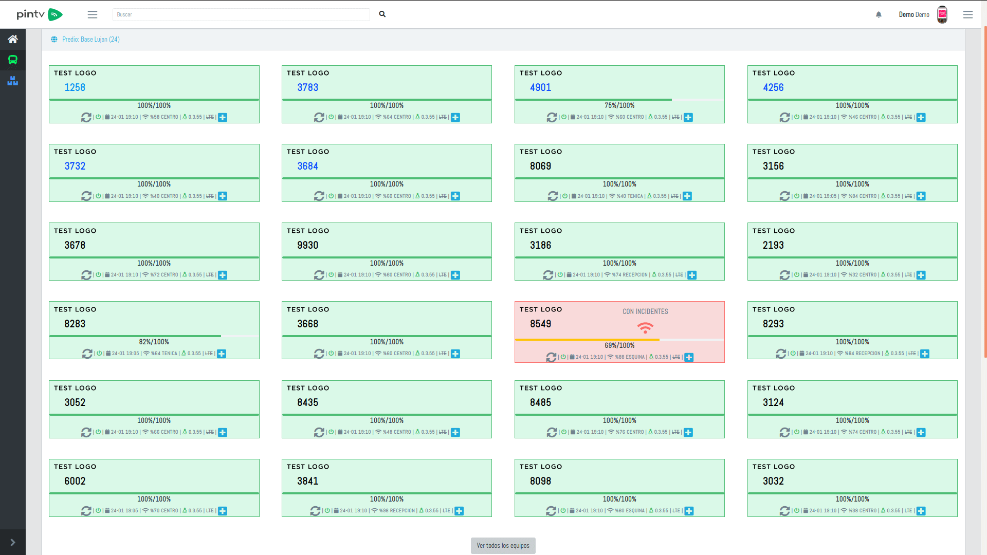Focus the Buscar search field

[x=241, y=15]
